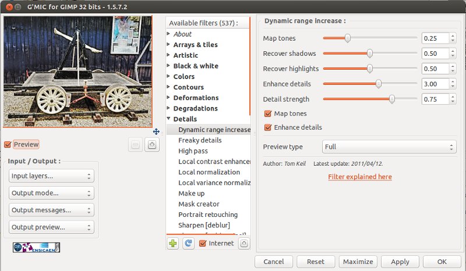Click the ENSICAEN logo image

[x=36, y=248]
